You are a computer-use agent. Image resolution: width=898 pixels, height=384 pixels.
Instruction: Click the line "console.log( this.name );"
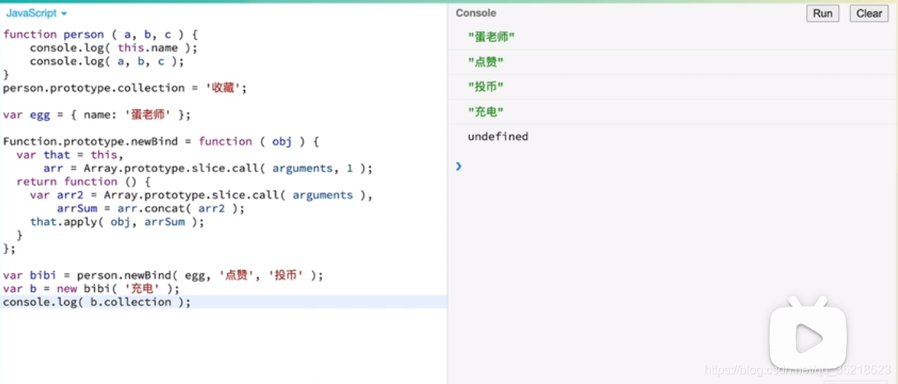[x=113, y=47]
